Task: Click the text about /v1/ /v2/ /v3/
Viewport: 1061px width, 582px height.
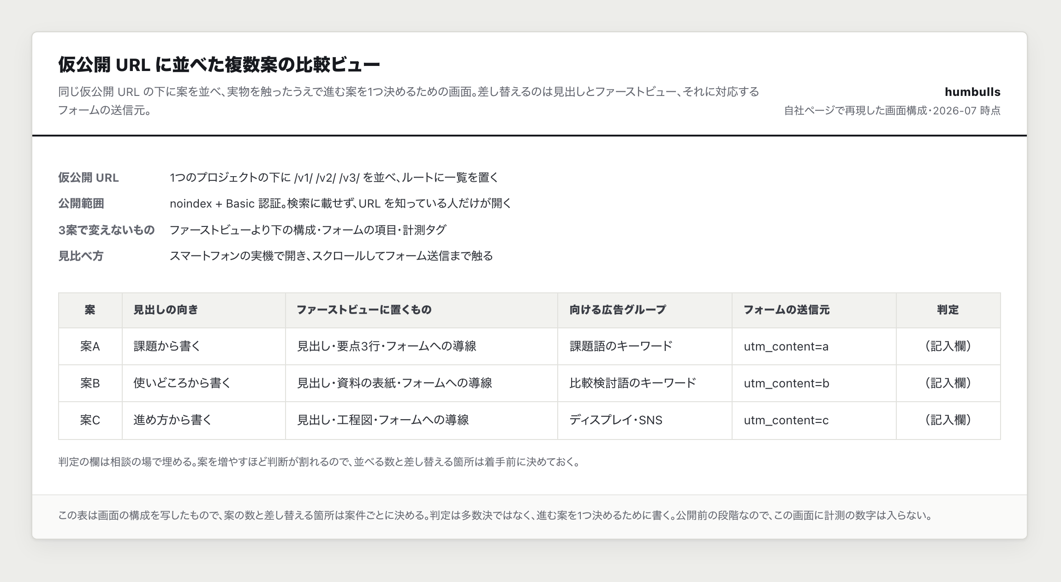Action: 334,178
